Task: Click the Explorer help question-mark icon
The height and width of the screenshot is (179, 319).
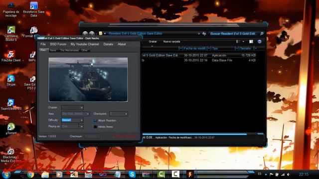Action: (x=259, y=42)
